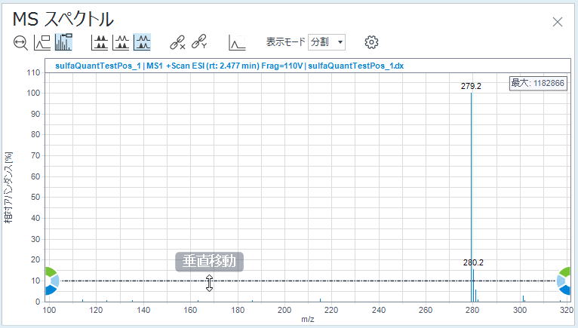Select the second stacked spectra layout icon

tap(121, 42)
